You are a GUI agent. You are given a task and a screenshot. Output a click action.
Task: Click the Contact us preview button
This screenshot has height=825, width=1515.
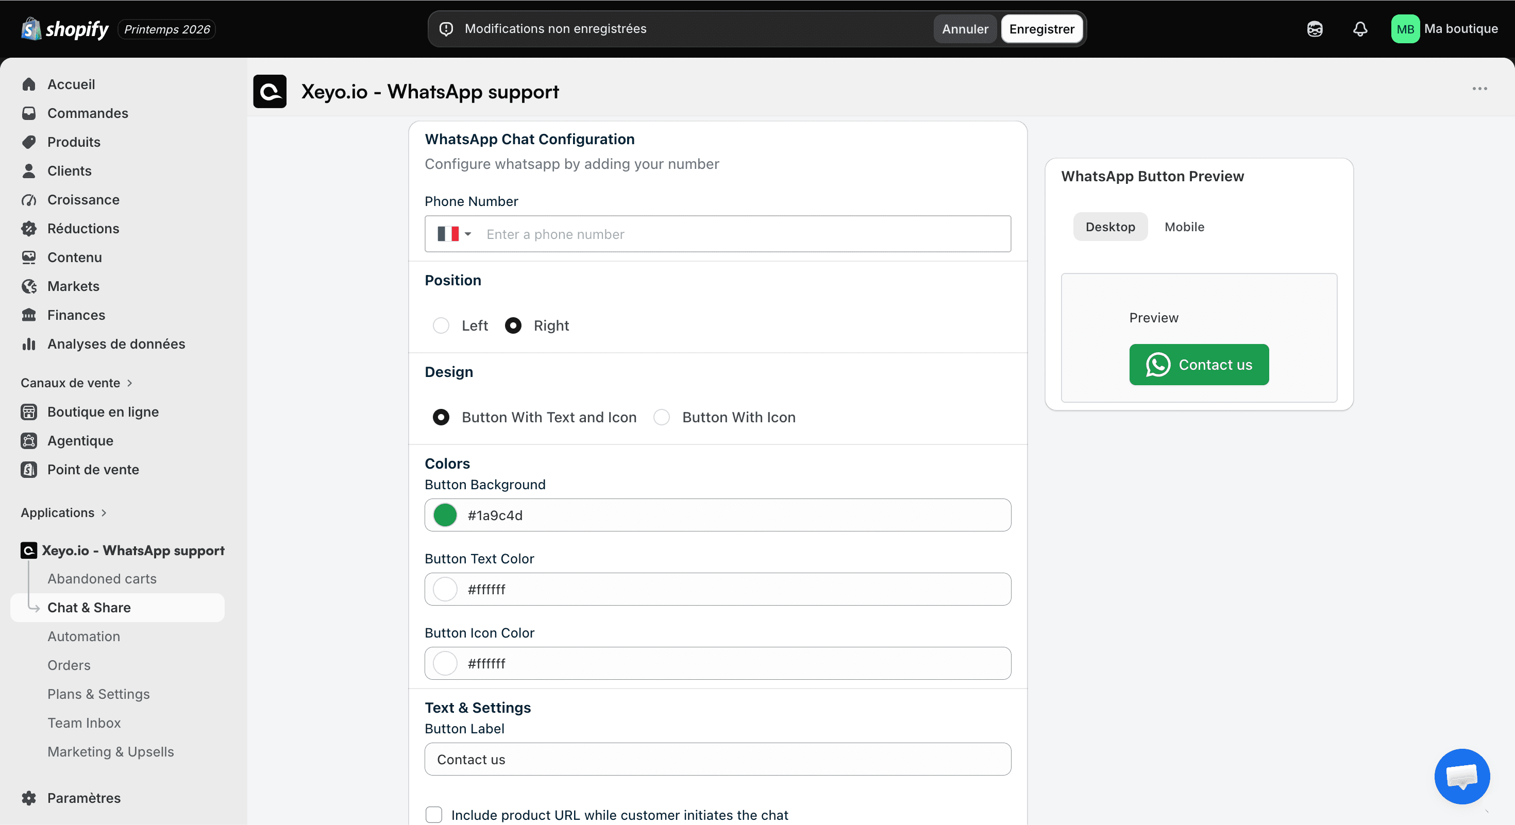[x=1199, y=364]
